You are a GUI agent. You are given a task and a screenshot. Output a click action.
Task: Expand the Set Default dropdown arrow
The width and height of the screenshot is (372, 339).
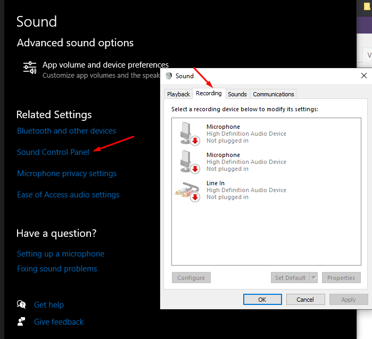point(313,278)
